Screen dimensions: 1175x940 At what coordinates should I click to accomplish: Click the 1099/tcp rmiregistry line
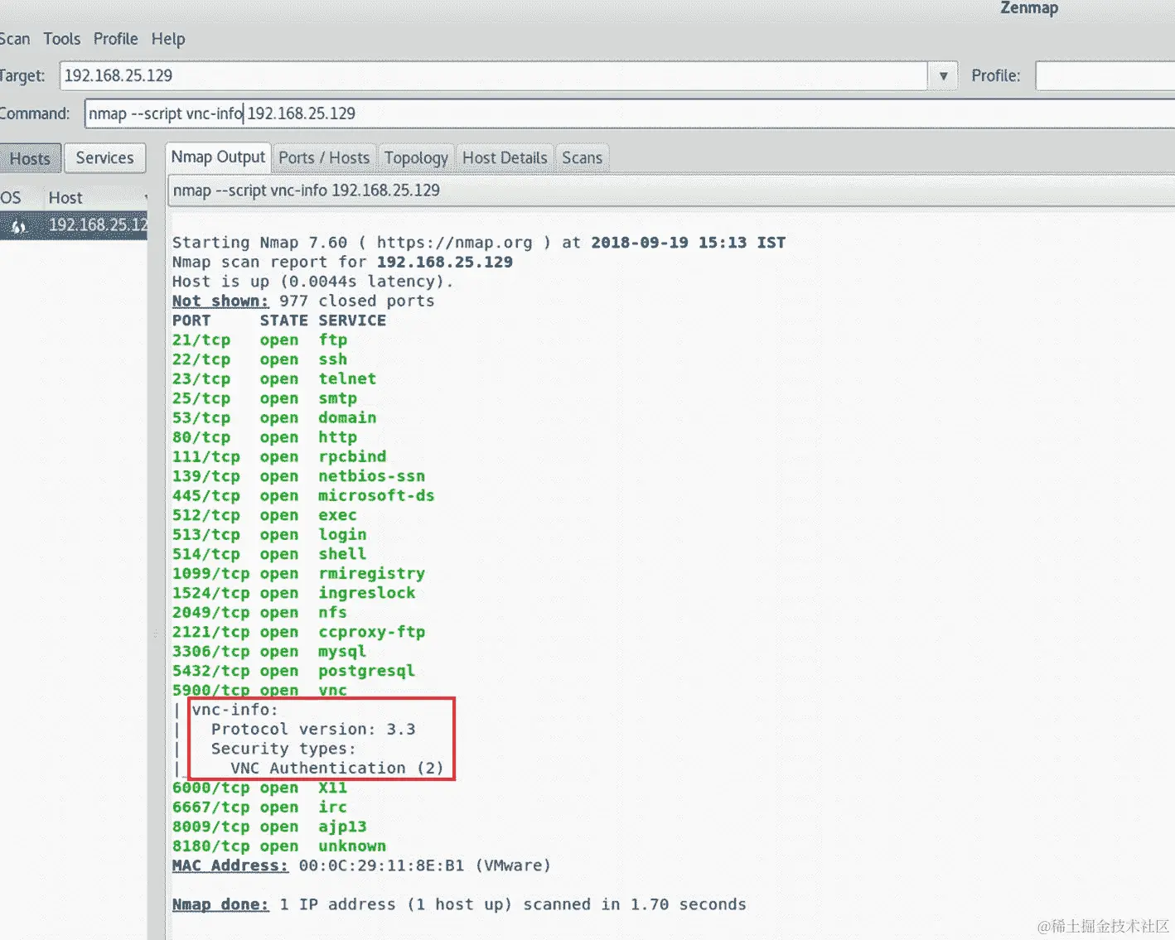pos(298,574)
